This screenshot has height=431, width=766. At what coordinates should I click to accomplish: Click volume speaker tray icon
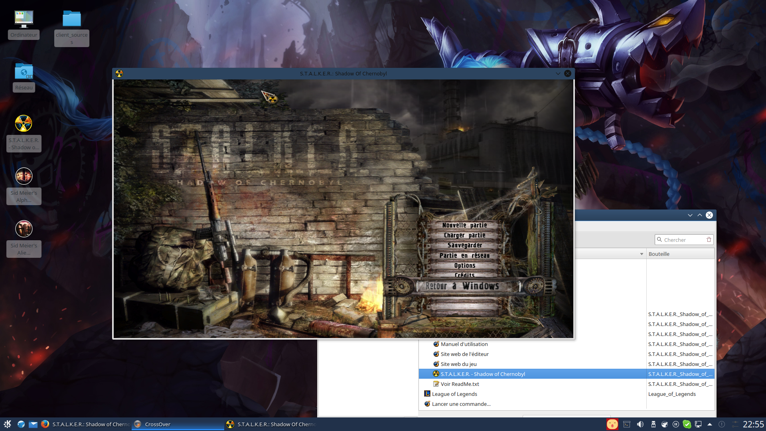[640, 424]
